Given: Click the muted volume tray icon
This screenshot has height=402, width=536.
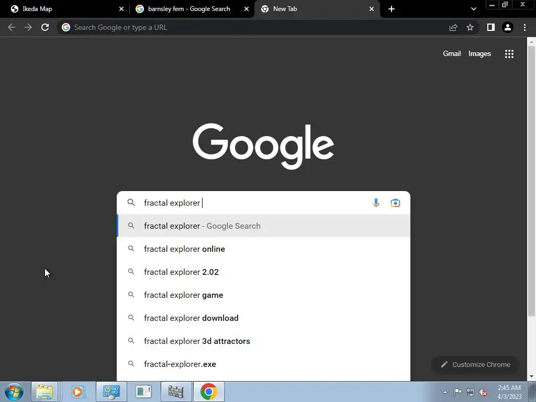Looking at the screenshot, I should point(483,392).
